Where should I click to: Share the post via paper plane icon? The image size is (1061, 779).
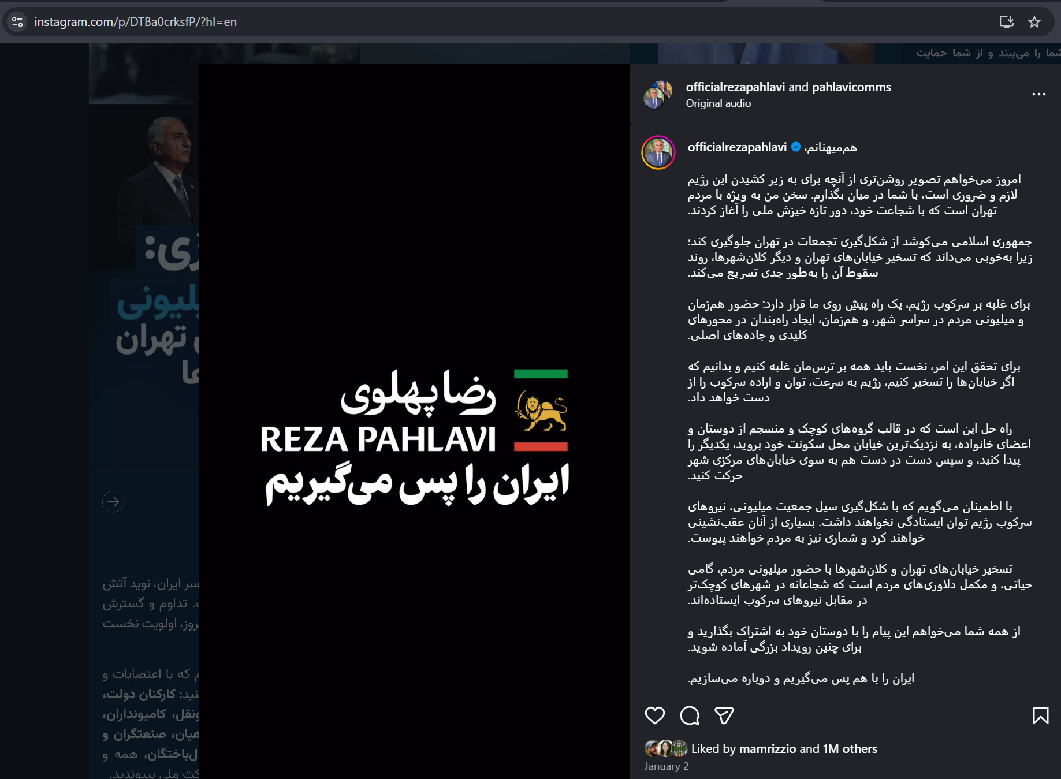pyautogui.click(x=724, y=715)
